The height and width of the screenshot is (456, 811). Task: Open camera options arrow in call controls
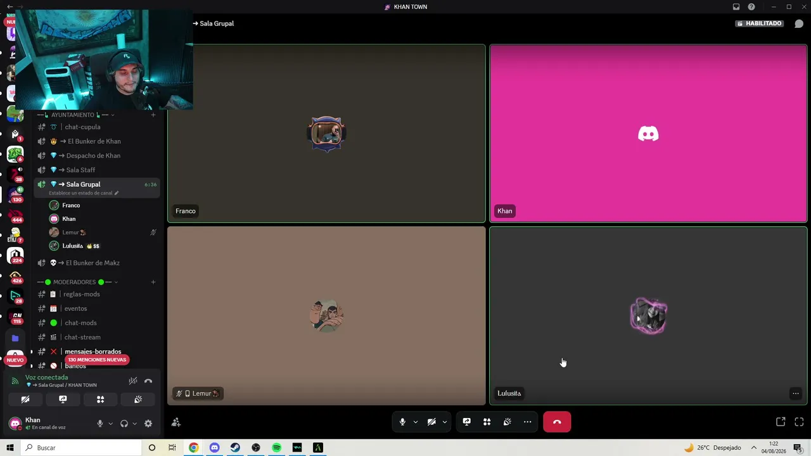445,422
